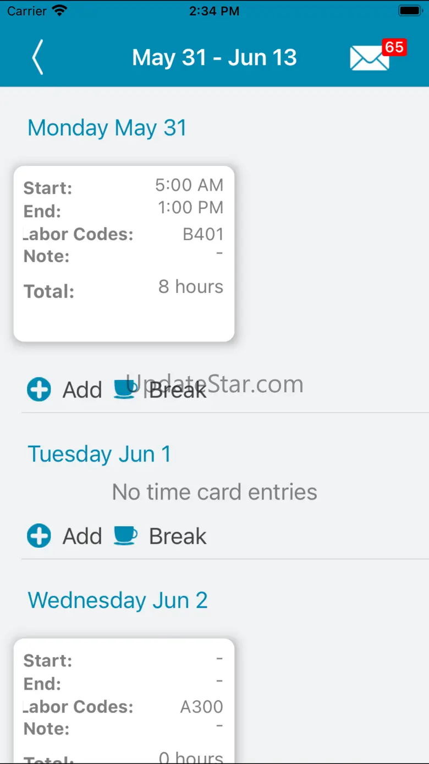Screen dimensions: 429x764
Task: Tap the back chevron in header
Action: click(37, 57)
